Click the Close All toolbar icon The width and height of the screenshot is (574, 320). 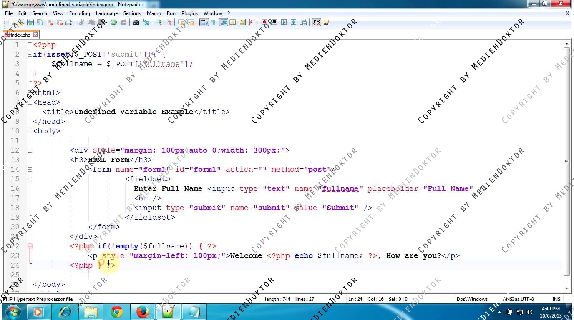(60, 22)
